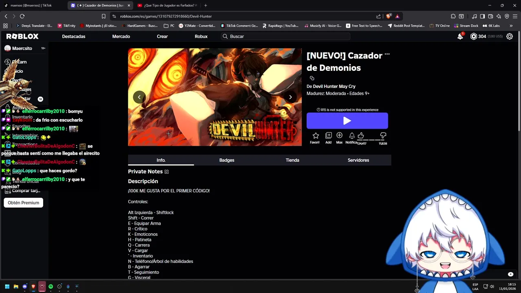Start the game with the blue play button
The height and width of the screenshot is (293, 521).
347,121
